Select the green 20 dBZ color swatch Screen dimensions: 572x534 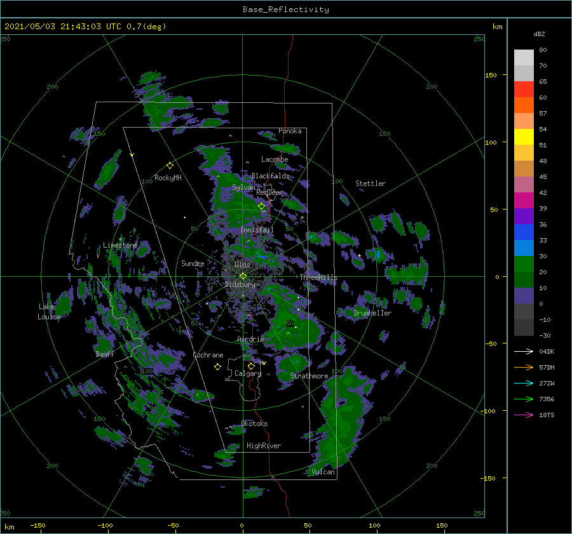coord(524,264)
